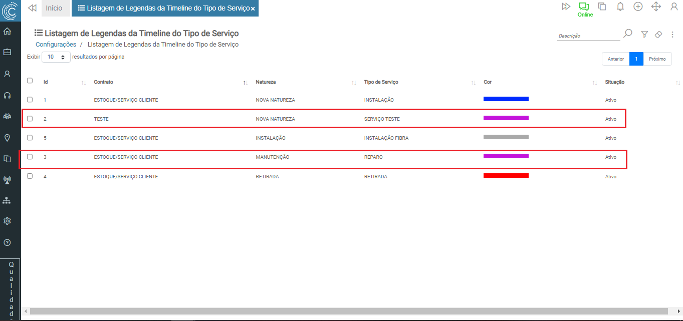Viewport: 683px width, 321px height.
Task: Toggle the select-all checkbox in header
Action: click(30, 81)
